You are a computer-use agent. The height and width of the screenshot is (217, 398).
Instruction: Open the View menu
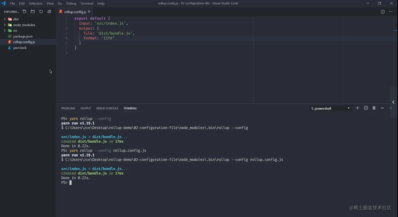(50, 3)
